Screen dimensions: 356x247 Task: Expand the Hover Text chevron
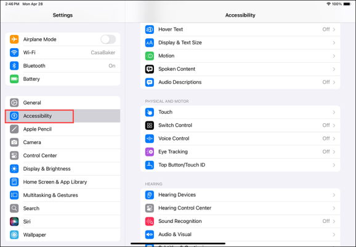tap(334, 30)
